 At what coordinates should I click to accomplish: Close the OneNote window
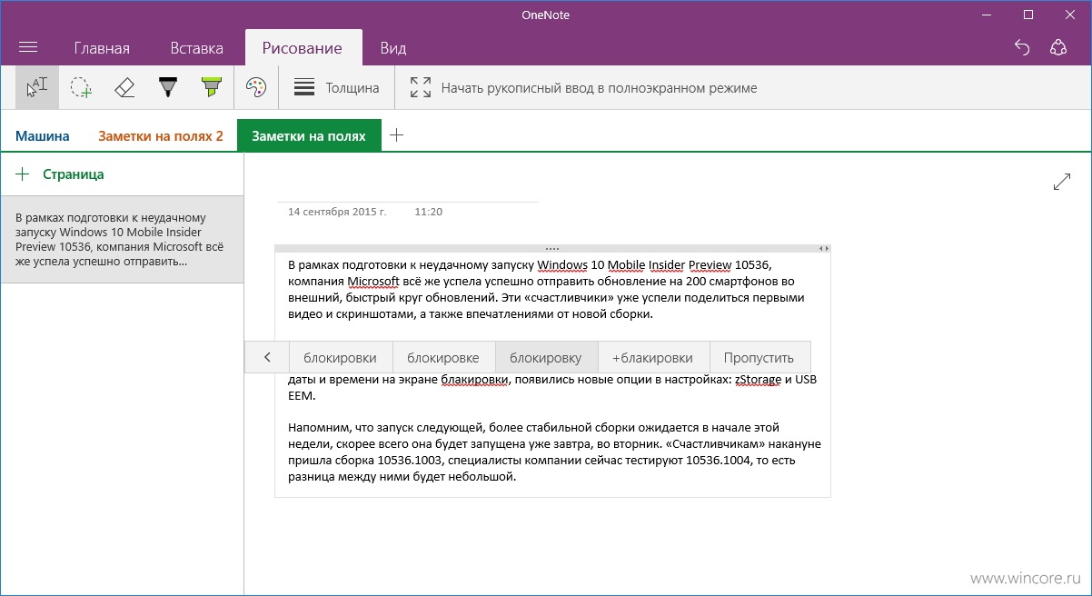click(1070, 15)
